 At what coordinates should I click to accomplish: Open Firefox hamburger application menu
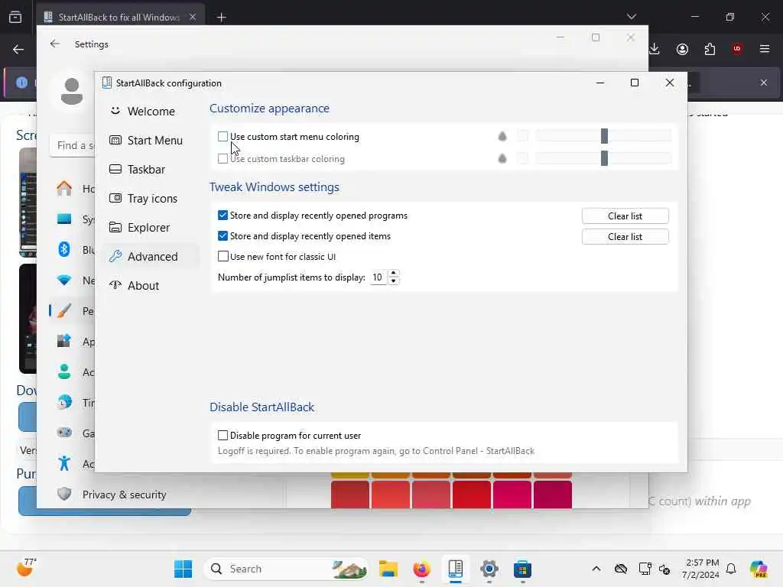pos(765,49)
